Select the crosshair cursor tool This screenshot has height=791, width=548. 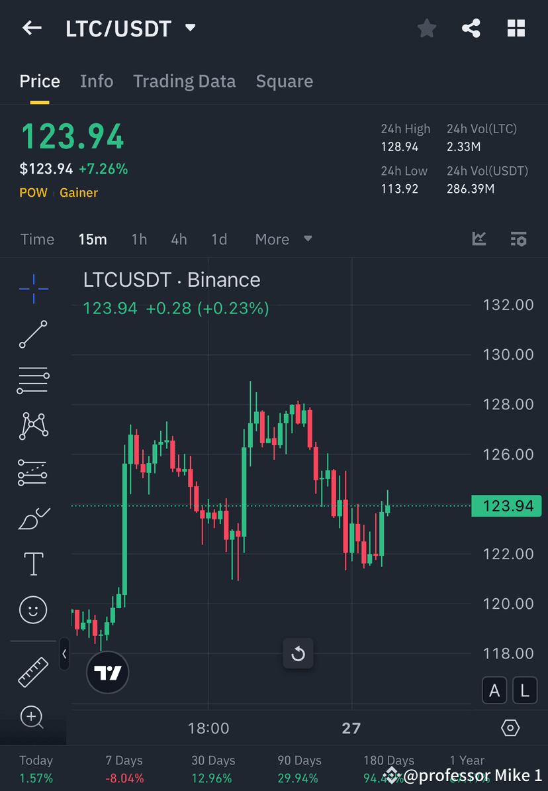pyautogui.click(x=33, y=288)
